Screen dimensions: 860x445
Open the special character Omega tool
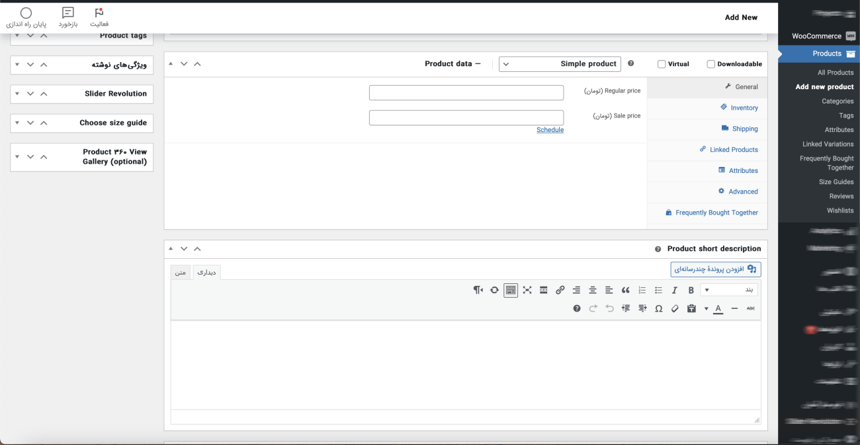[658, 308]
